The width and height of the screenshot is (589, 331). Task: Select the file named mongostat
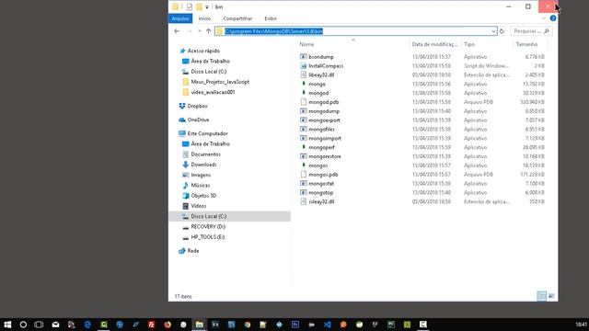[321, 184]
